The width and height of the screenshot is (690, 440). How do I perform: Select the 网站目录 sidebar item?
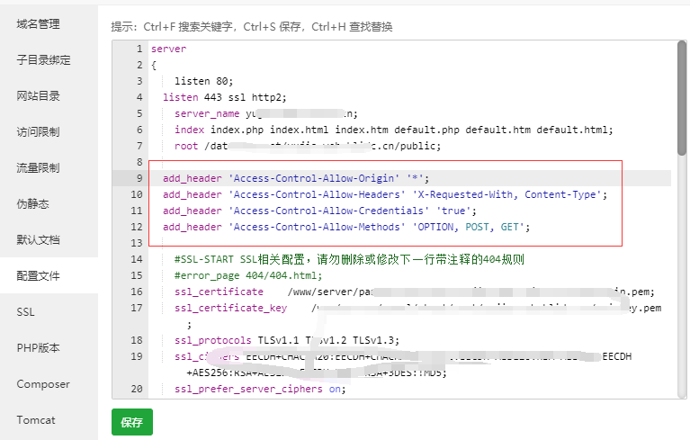click(x=38, y=96)
